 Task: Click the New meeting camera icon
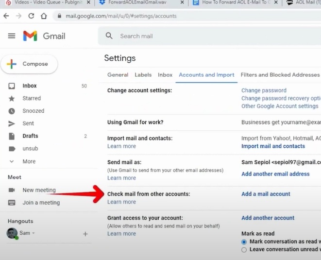click(x=12, y=190)
